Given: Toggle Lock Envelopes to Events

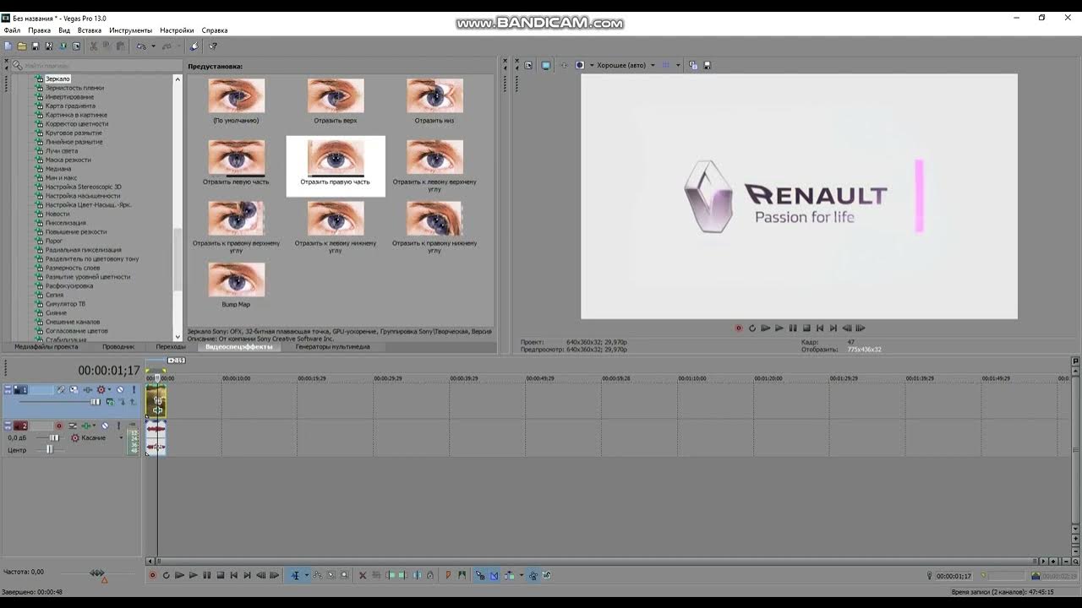Looking at the screenshot, I should pos(533,575).
